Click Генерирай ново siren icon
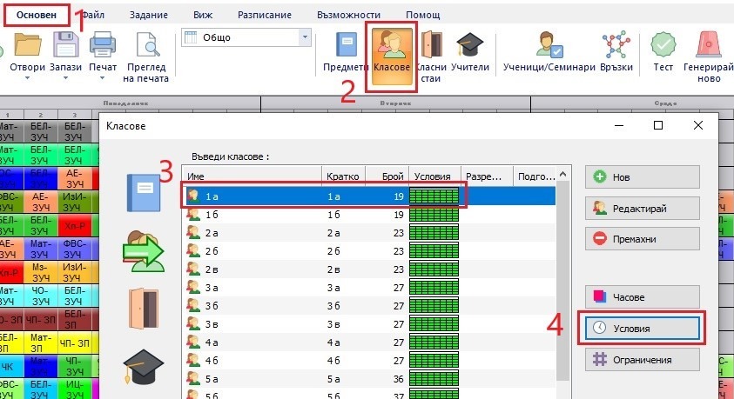Viewport: 734px width, 399px height. (708, 44)
